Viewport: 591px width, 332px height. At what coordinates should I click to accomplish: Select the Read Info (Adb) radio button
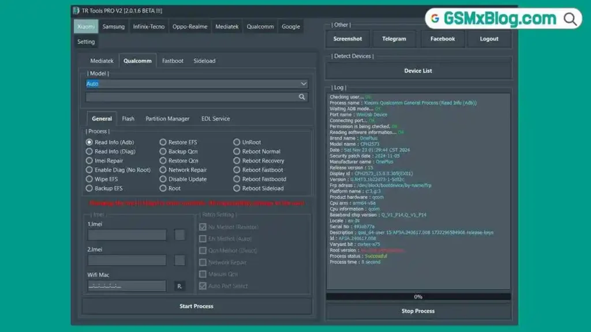pyautogui.click(x=89, y=142)
